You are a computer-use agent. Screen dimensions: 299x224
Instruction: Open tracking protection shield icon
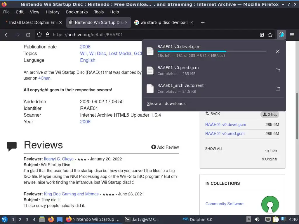click(x=39, y=35)
